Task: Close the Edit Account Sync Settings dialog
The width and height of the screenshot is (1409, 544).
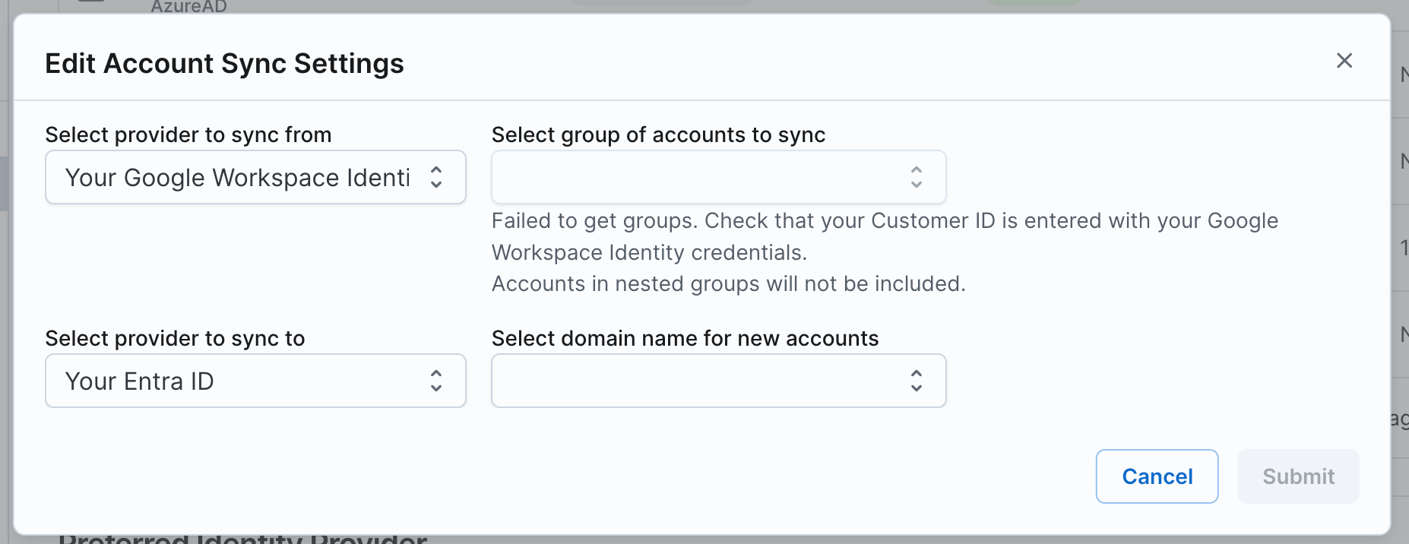Action: pos(1344,61)
